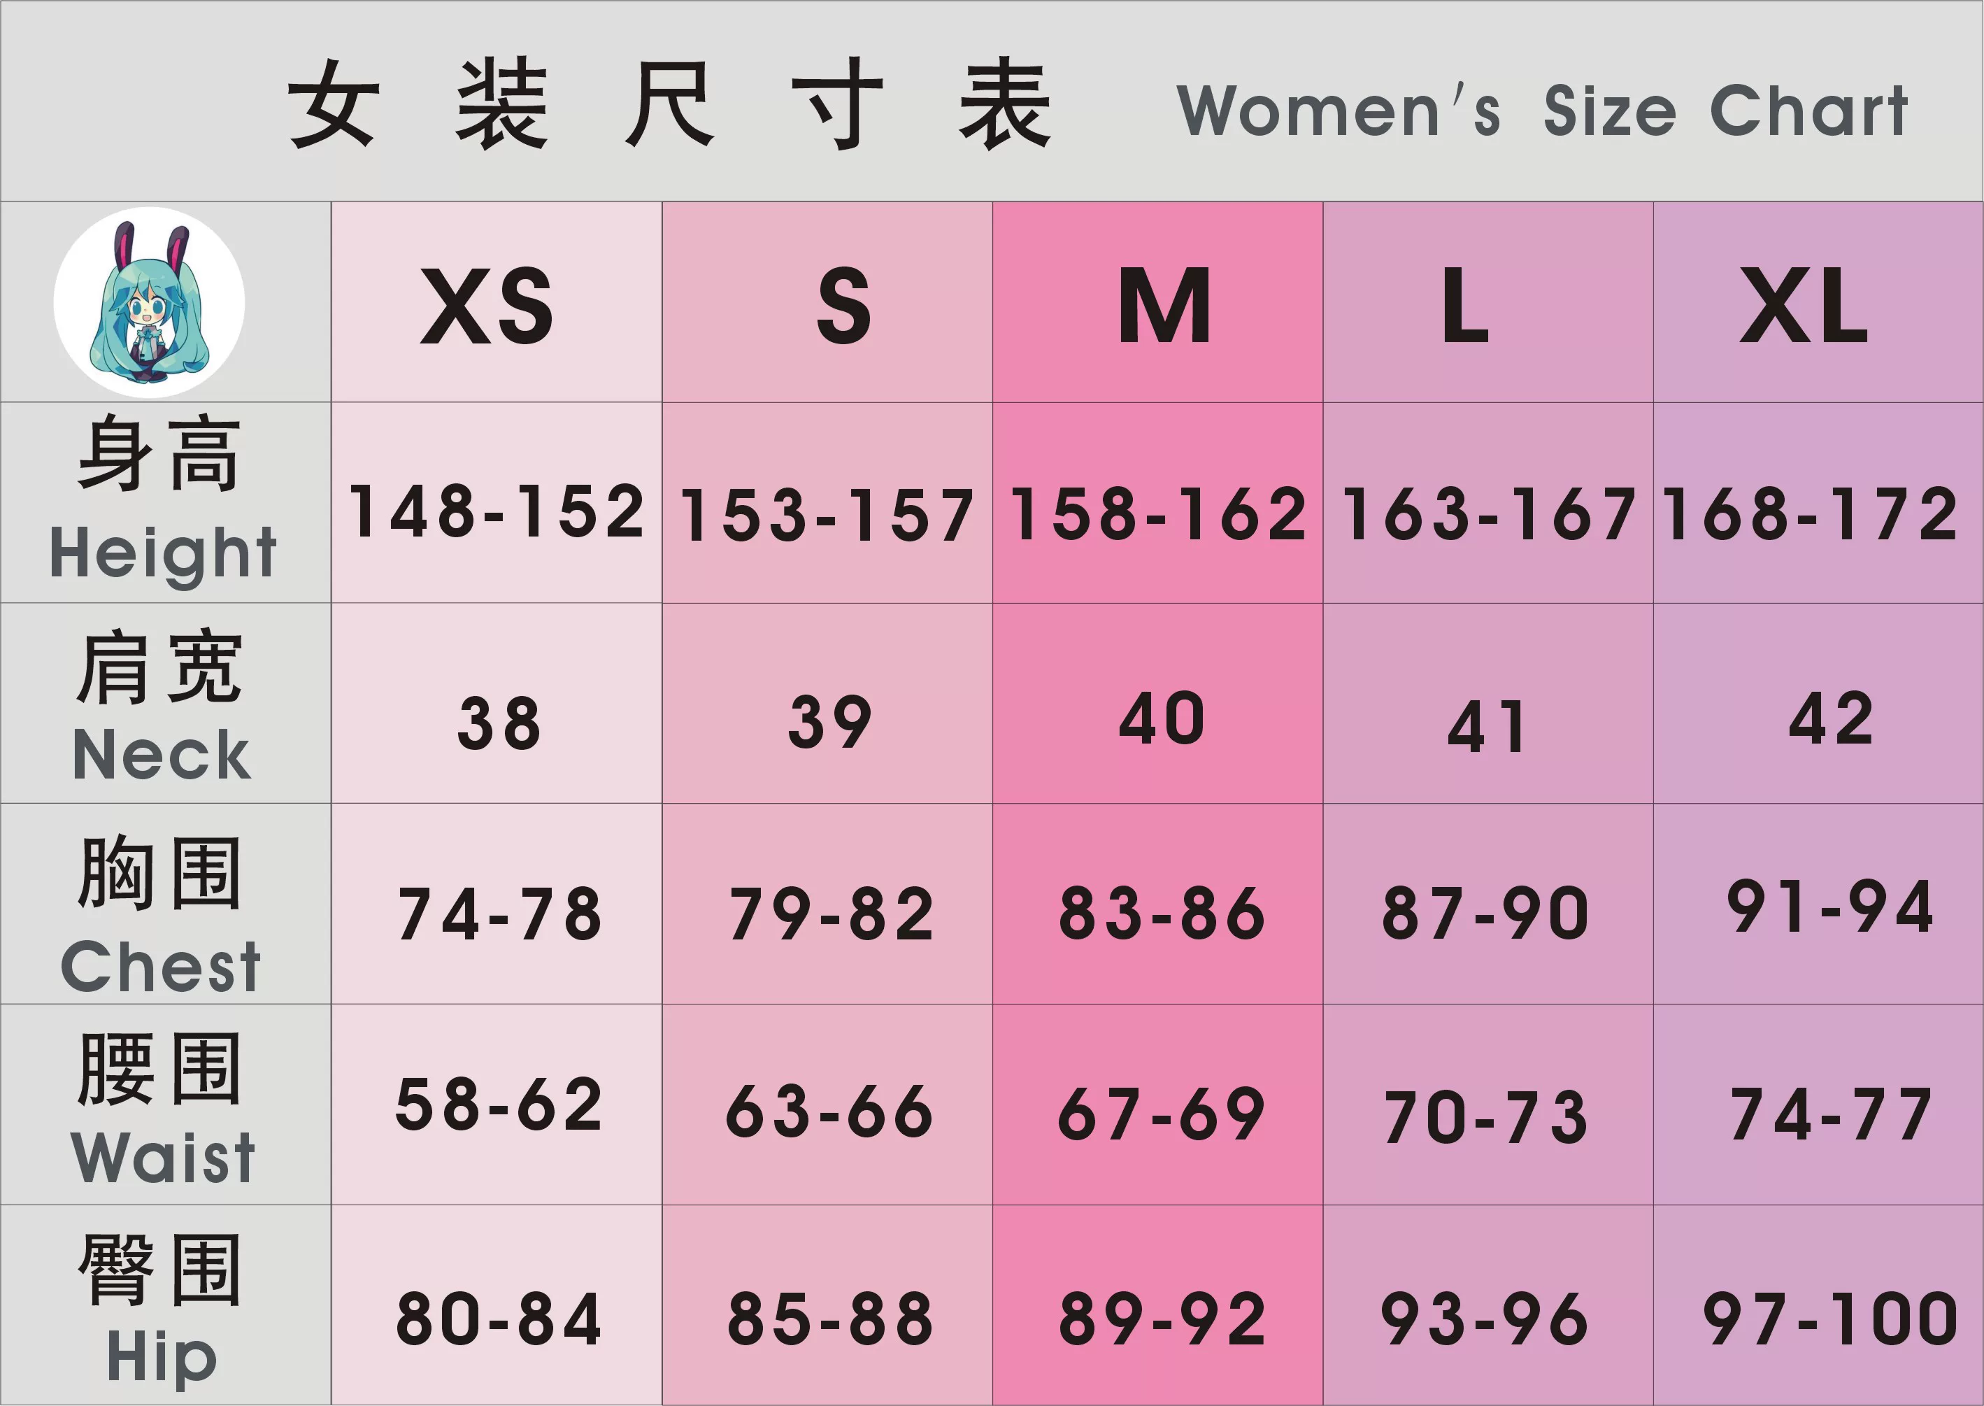Click the Chinese title 女装尺寸表
The image size is (1984, 1406).
coord(669,104)
